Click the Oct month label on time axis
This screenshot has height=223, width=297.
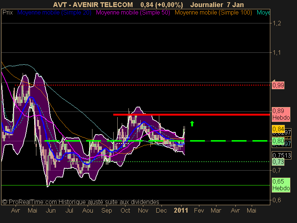pyautogui.click(x=125, y=210)
